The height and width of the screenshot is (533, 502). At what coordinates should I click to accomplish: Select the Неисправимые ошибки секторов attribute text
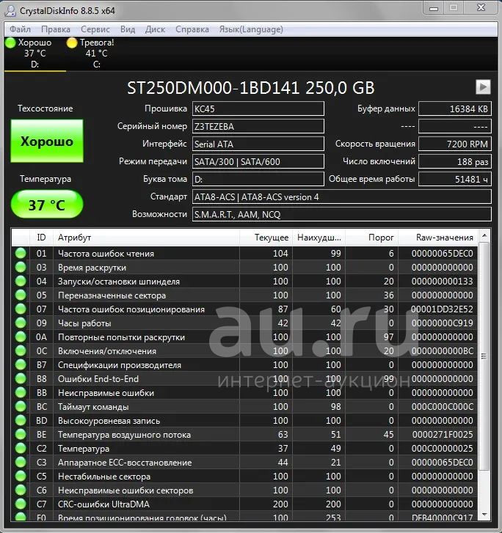click(x=125, y=490)
